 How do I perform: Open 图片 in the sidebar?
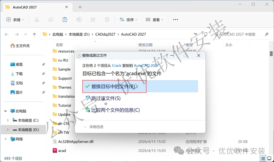[x=16, y=92]
